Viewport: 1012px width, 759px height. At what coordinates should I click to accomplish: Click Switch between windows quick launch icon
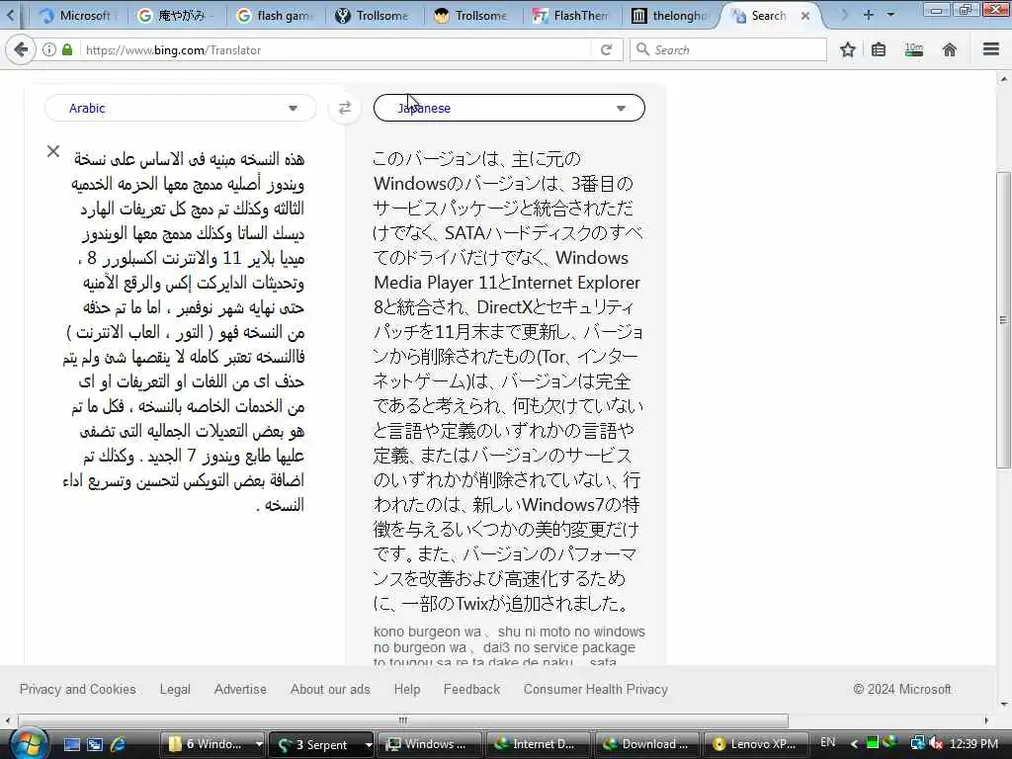tap(95, 744)
